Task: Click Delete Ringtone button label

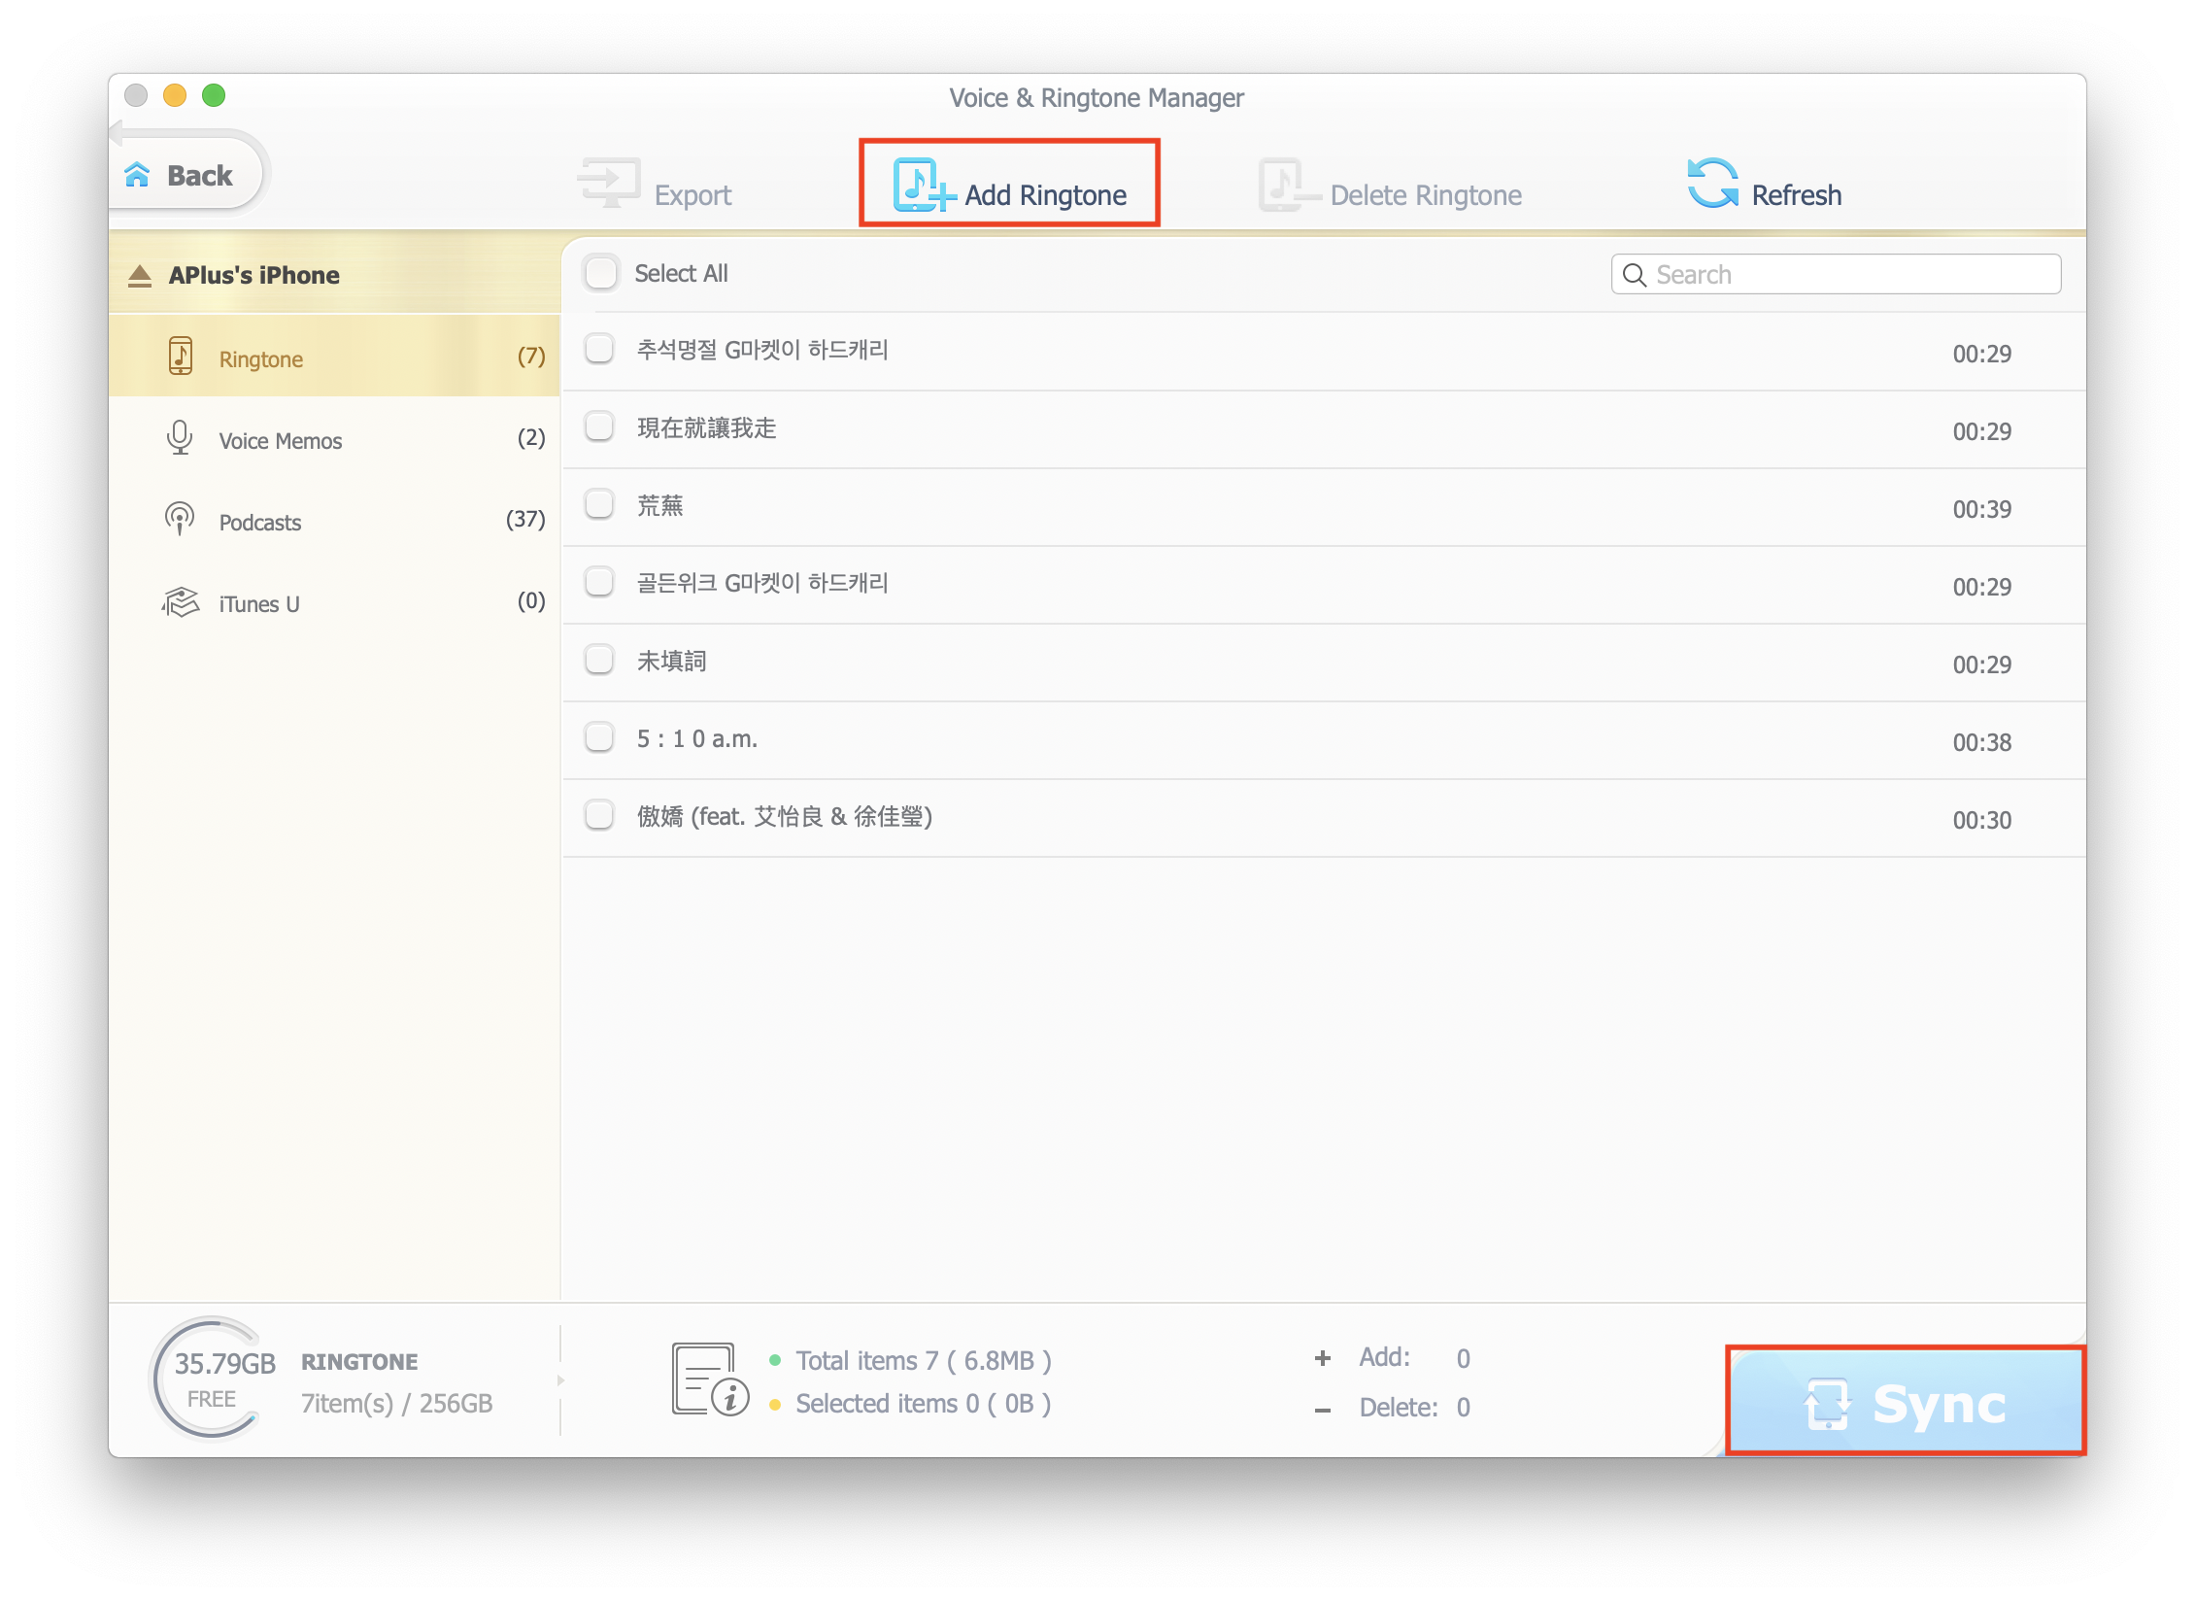Action: click(x=1426, y=195)
